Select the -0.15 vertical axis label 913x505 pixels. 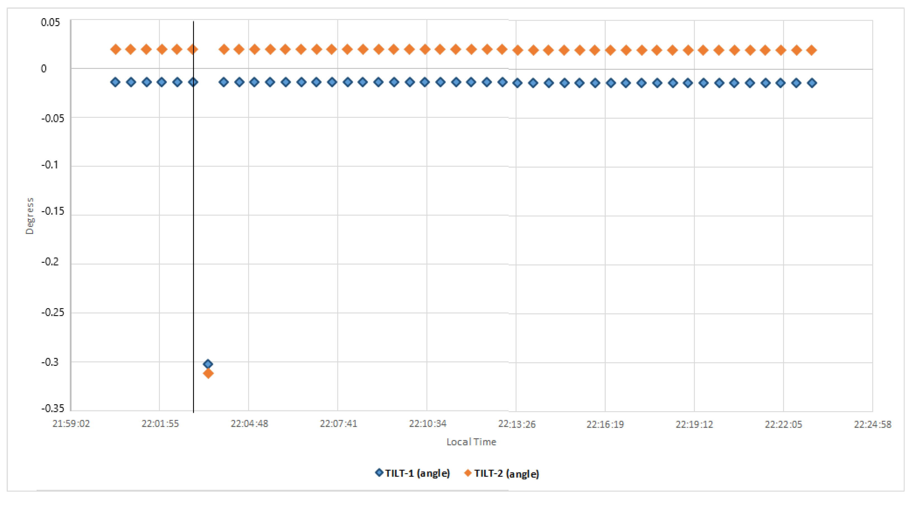click(x=53, y=211)
